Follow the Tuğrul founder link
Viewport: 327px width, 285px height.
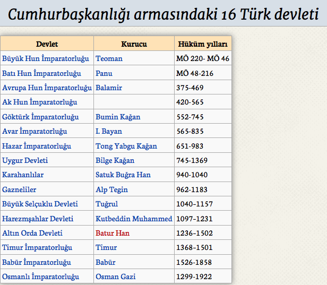coord(107,204)
